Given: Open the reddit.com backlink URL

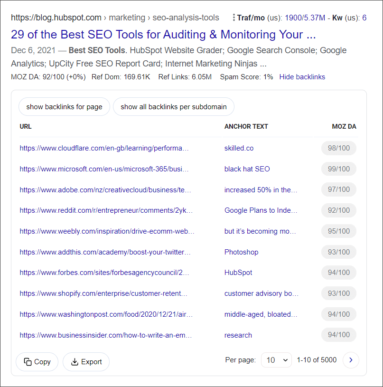Looking at the screenshot, I should (x=106, y=210).
